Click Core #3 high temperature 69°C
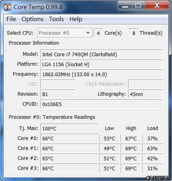Viewport: 172px width, 181px height. coord(131,168)
